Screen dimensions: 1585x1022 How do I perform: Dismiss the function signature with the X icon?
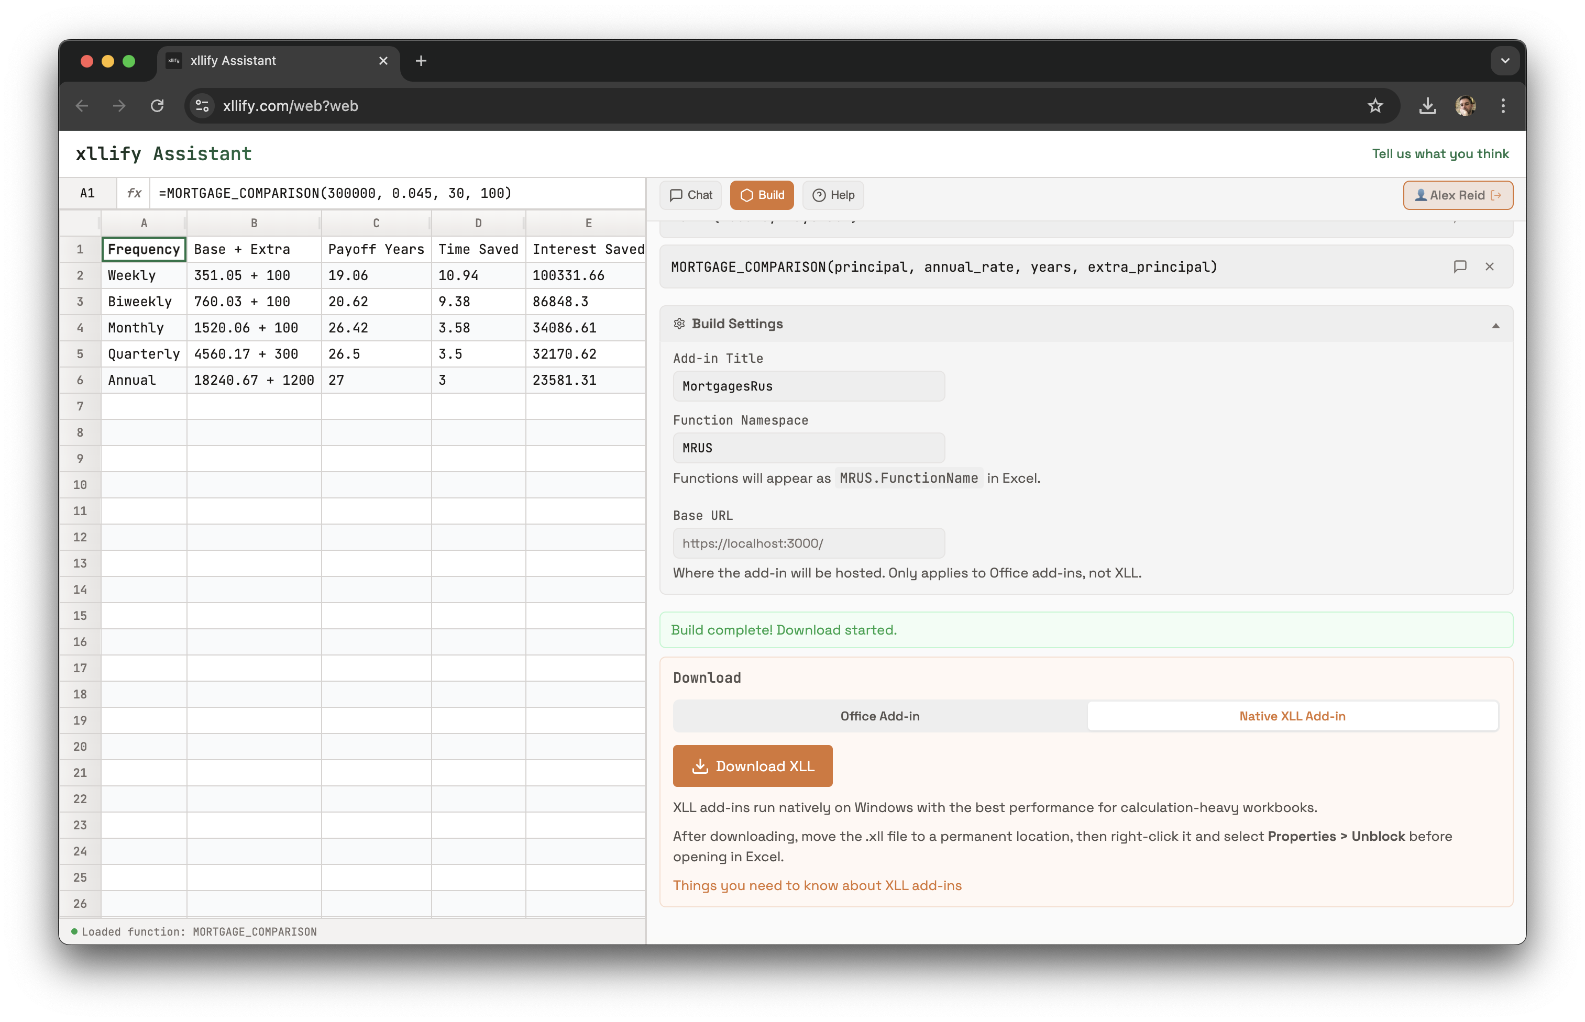[1490, 266]
